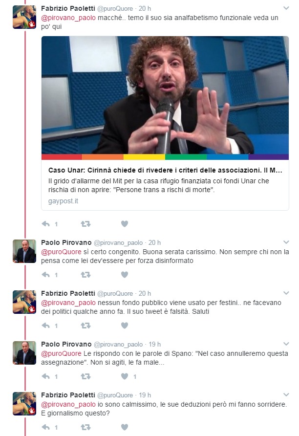Like the tweet with the Caso Unar article card
299x436 pixels.
[125, 224]
